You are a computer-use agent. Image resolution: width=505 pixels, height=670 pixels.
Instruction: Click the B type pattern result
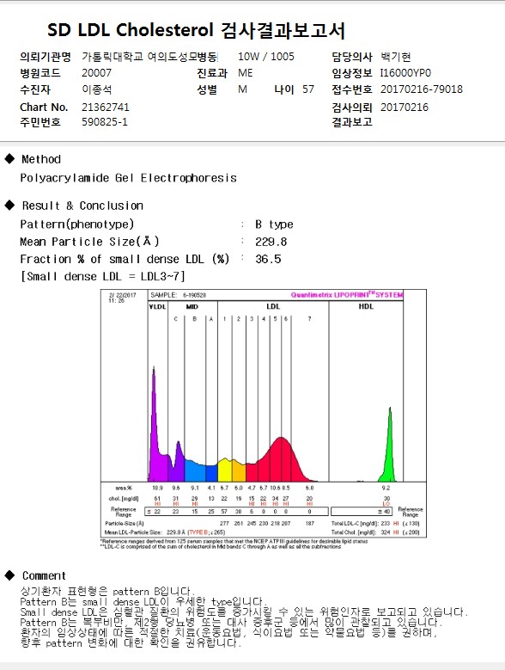(x=274, y=224)
